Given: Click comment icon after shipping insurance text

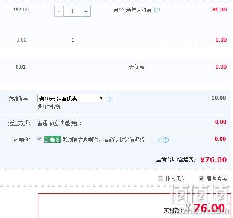Looking at the screenshot, I should click(x=160, y=140).
